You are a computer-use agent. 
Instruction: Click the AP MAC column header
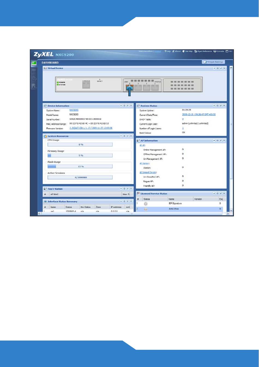85,194
